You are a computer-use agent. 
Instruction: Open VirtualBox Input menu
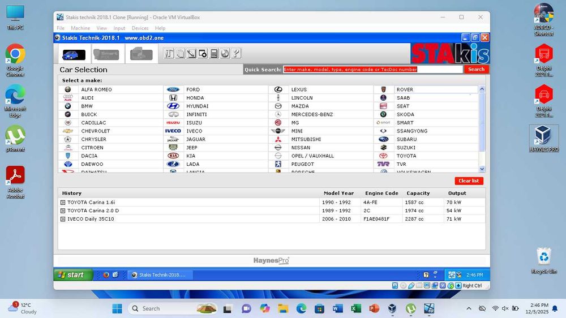click(x=119, y=28)
